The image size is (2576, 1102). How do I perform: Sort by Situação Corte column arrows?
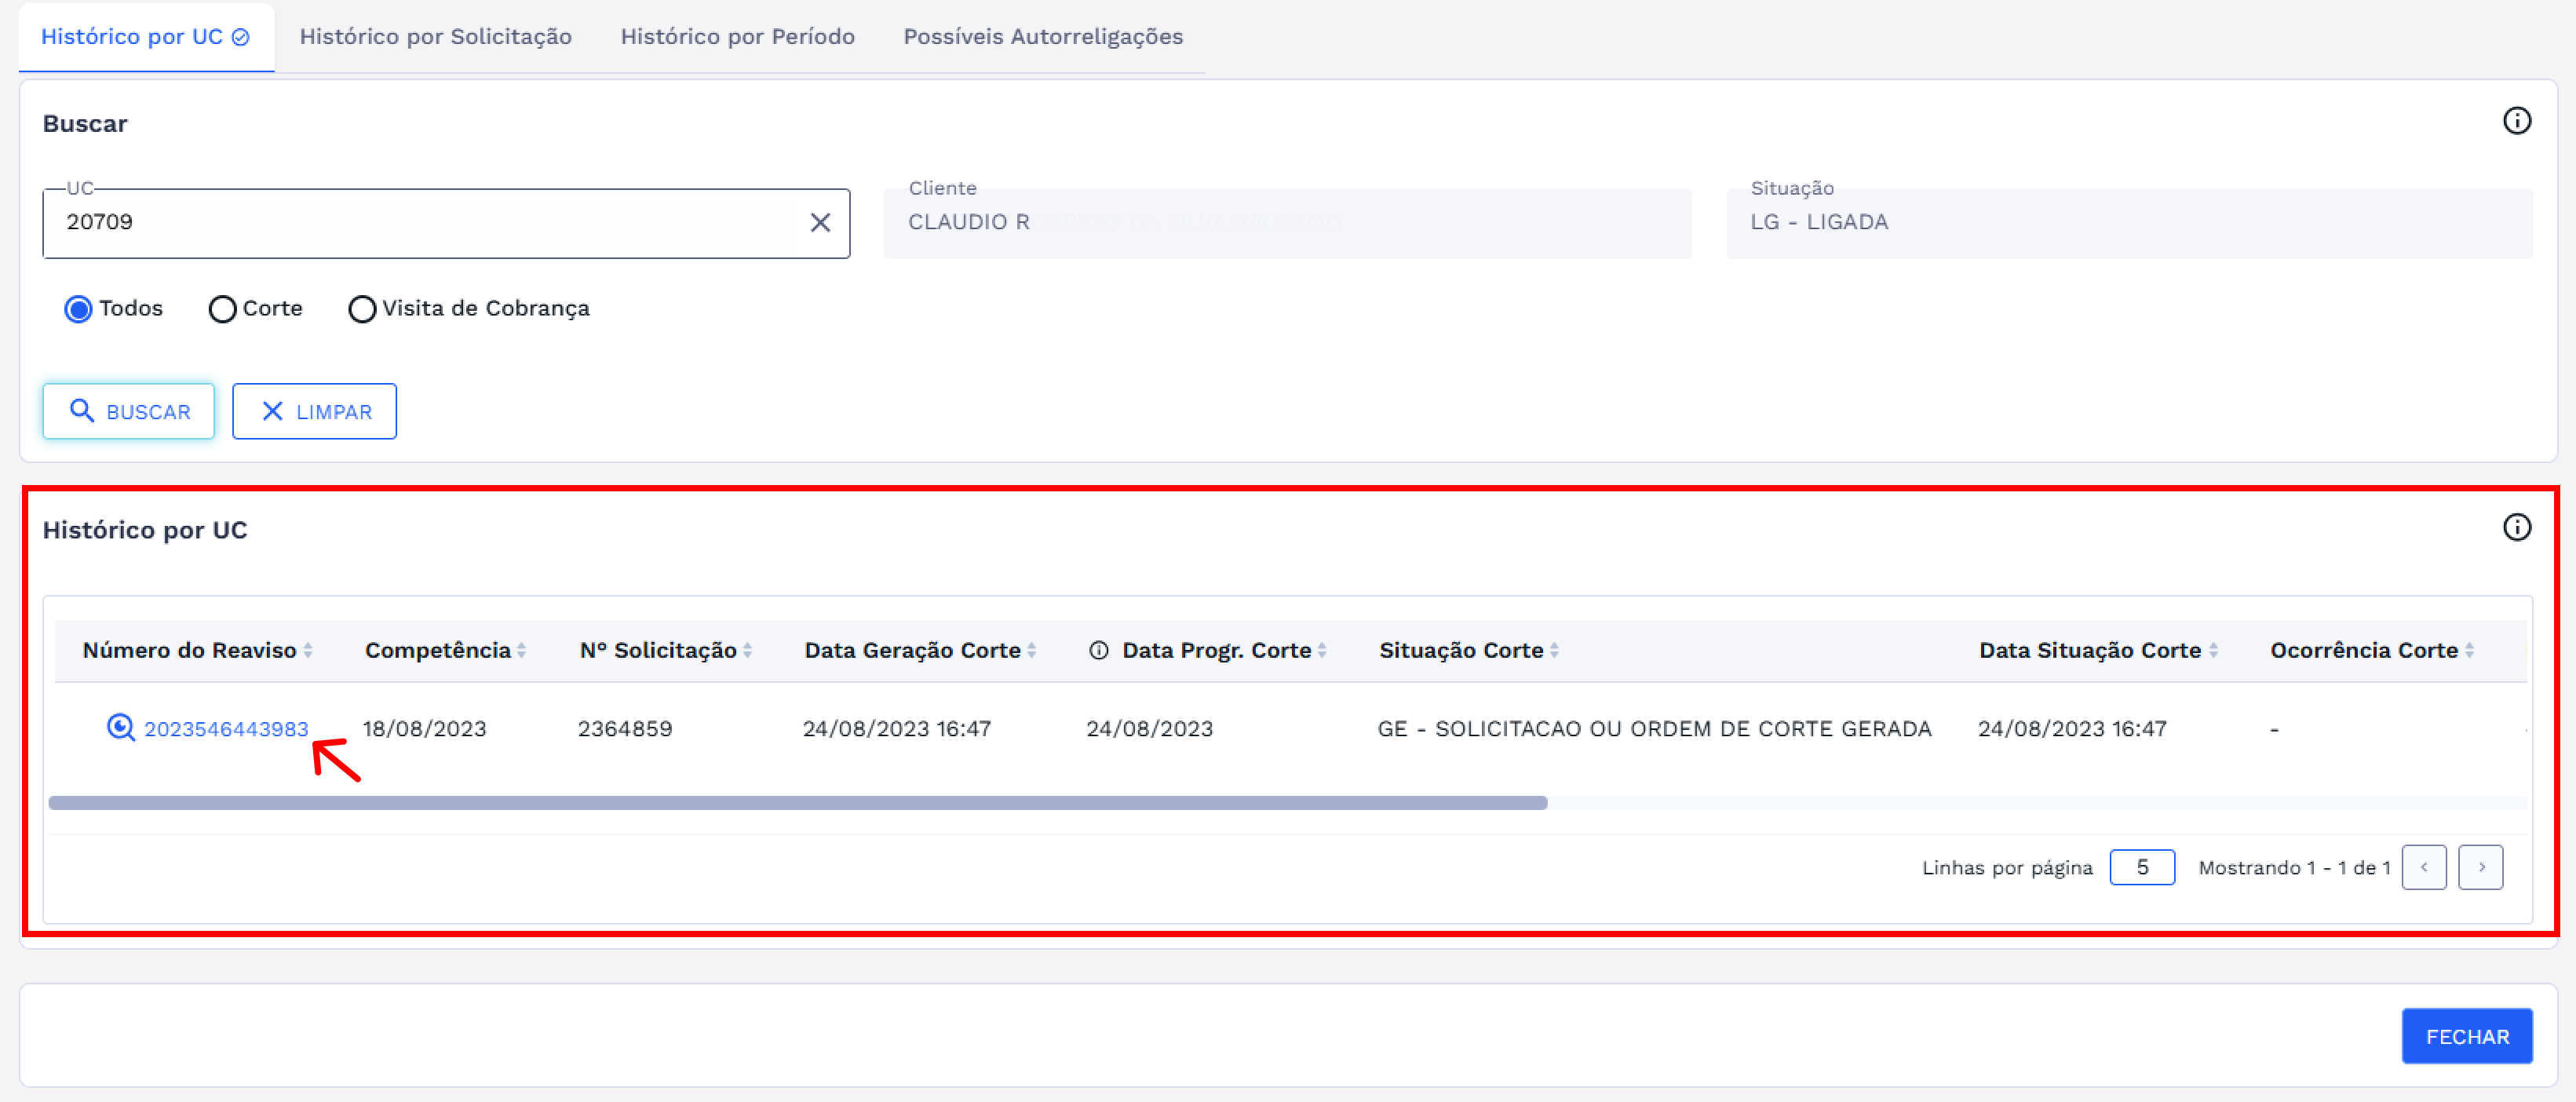[x=1554, y=650]
